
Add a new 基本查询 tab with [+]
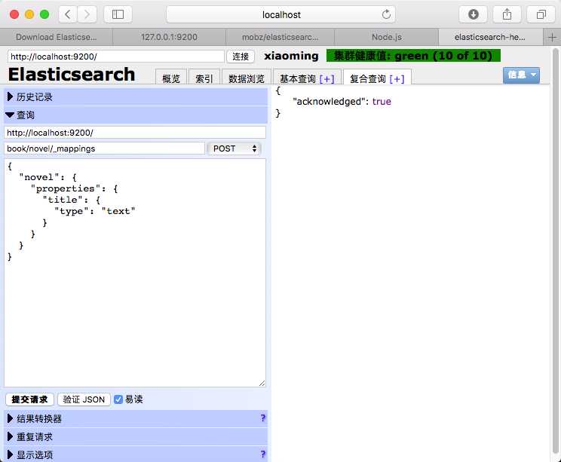327,78
